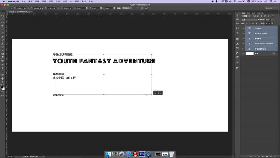Image resolution: width=280 pixels, height=158 pixels.
Task: Open the Photoshop application menu
Action: pyautogui.click(x=13, y=1)
